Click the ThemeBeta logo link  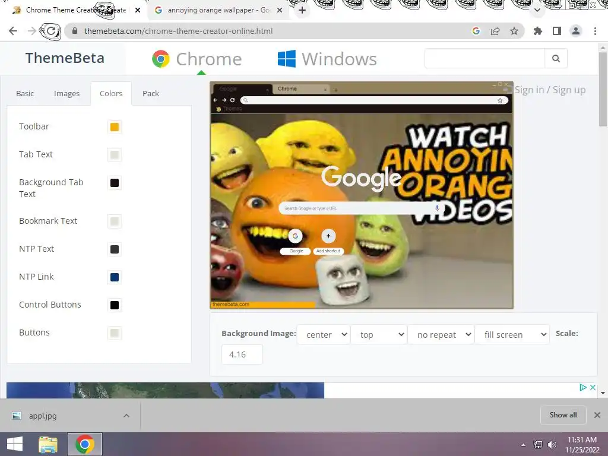pyautogui.click(x=65, y=58)
